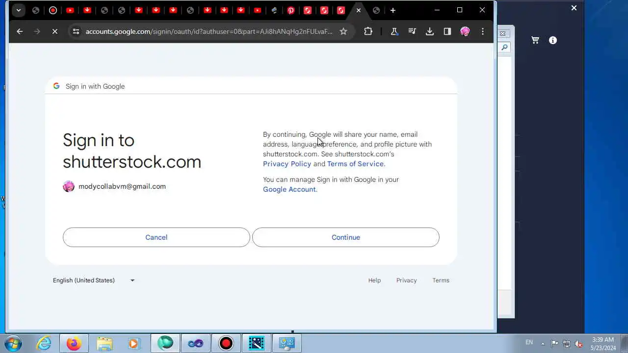Open the red record-button app on taskbar

pos(226,343)
